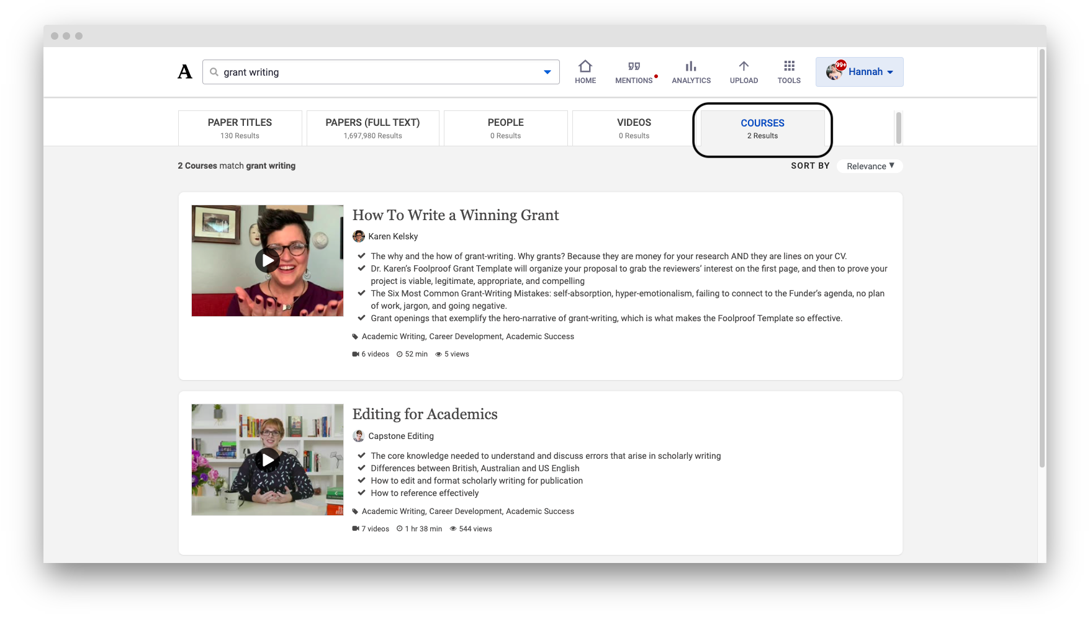Screen dimensions: 1090x625
Task: Switch to the People tab
Action: pos(506,128)
